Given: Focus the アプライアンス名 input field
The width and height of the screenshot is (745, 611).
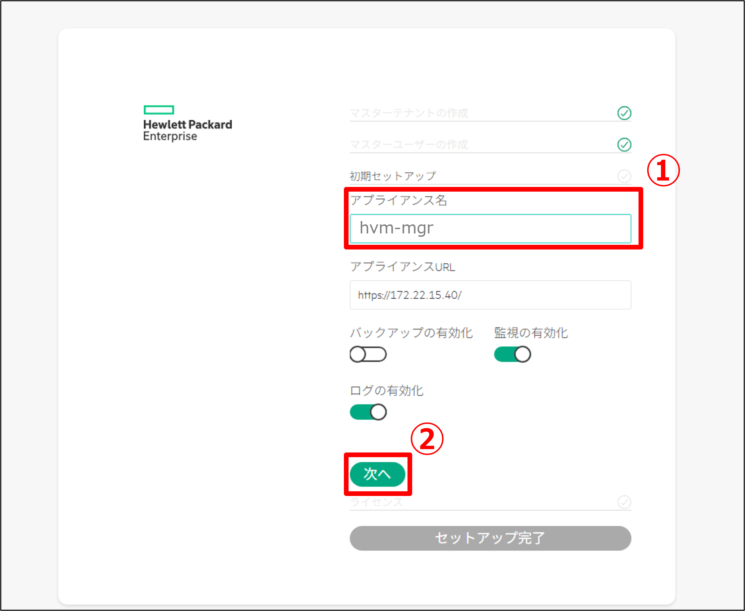Looking at the screenshot, I should [x=490, y=228].
